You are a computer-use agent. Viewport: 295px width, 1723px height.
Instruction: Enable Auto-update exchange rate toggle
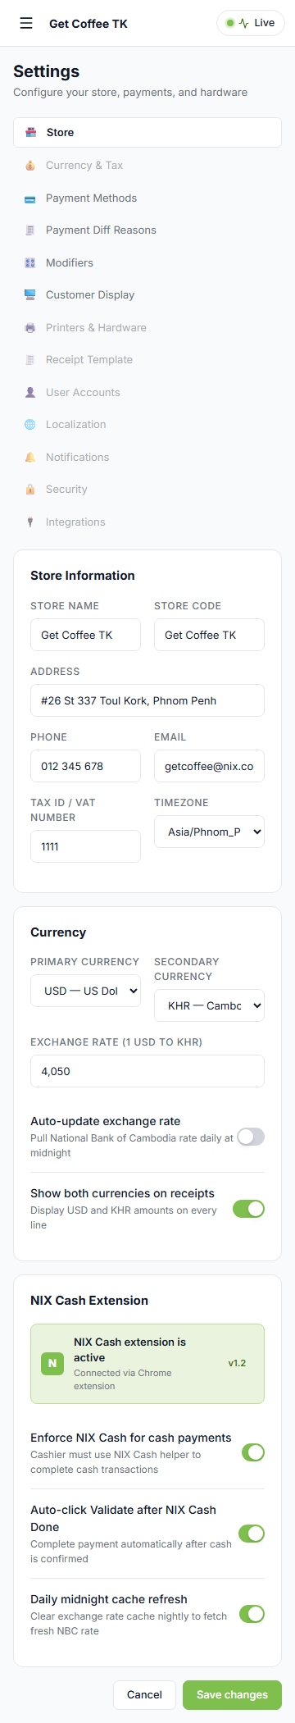(251, 1137)
